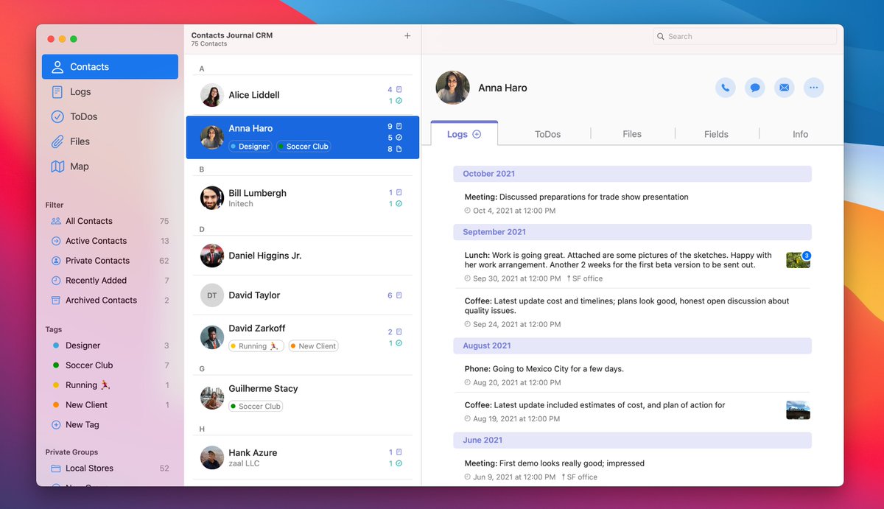Image resolution: width=884 pixels, height=509 pixels.
Task: Select contact Daniel Higgins Jr.
Action: (x=303, y=256)
